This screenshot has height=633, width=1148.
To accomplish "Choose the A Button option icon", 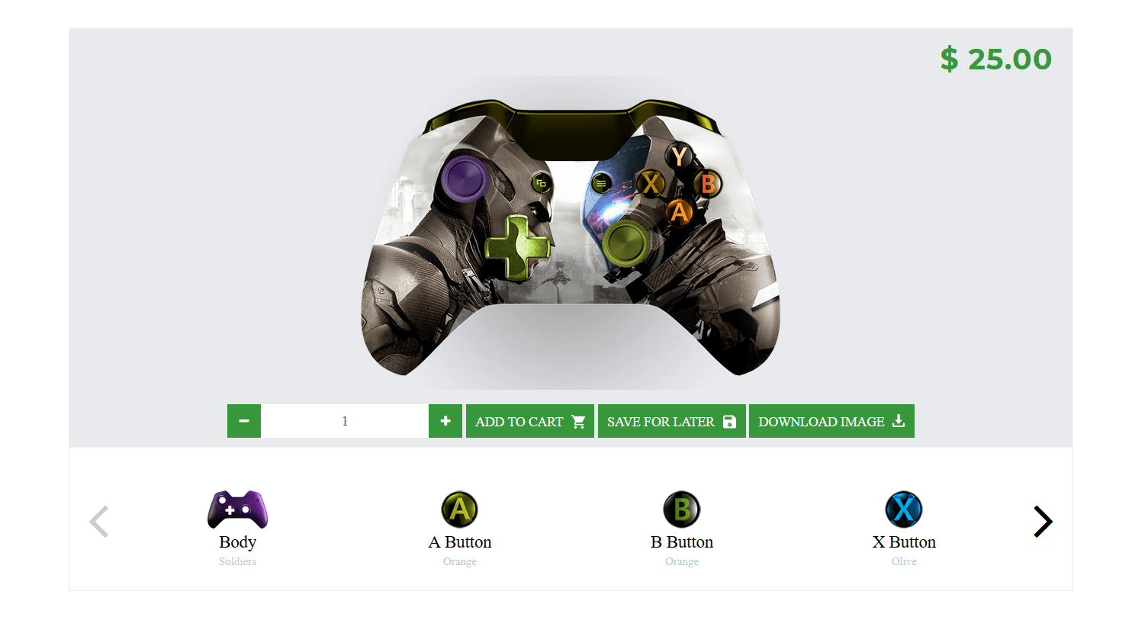I will pyautogui.click(x=459, y=509).
